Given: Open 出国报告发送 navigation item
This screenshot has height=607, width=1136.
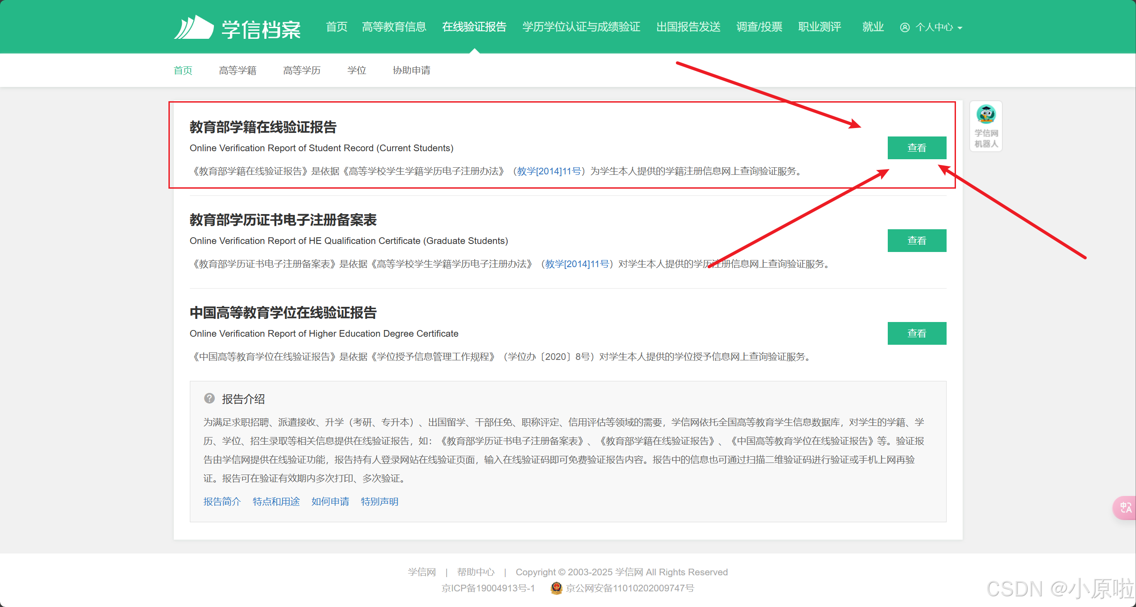Looking at the screenshot, I should 688,27.
